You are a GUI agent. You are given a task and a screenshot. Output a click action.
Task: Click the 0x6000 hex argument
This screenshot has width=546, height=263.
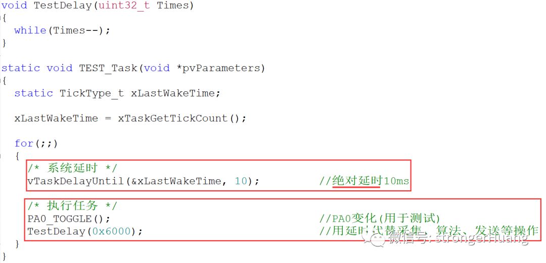click(111, 231)
